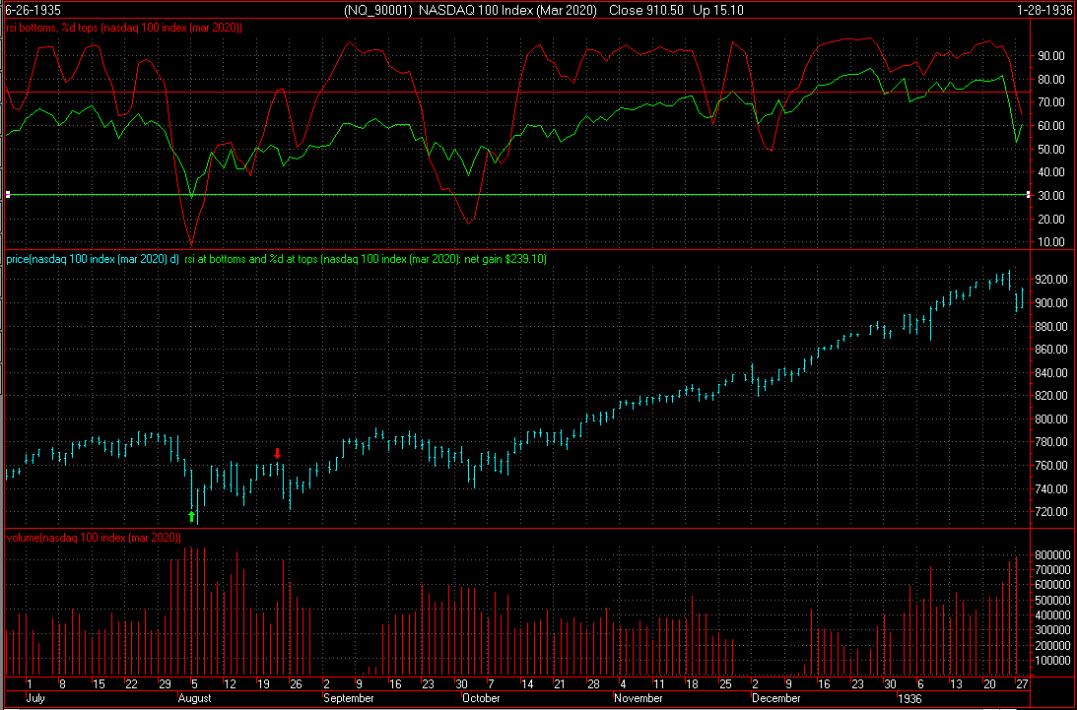Viewport: 1077px width, 710px height.
Task: Click the red sell signal arrow
Action: coord(278,453)
